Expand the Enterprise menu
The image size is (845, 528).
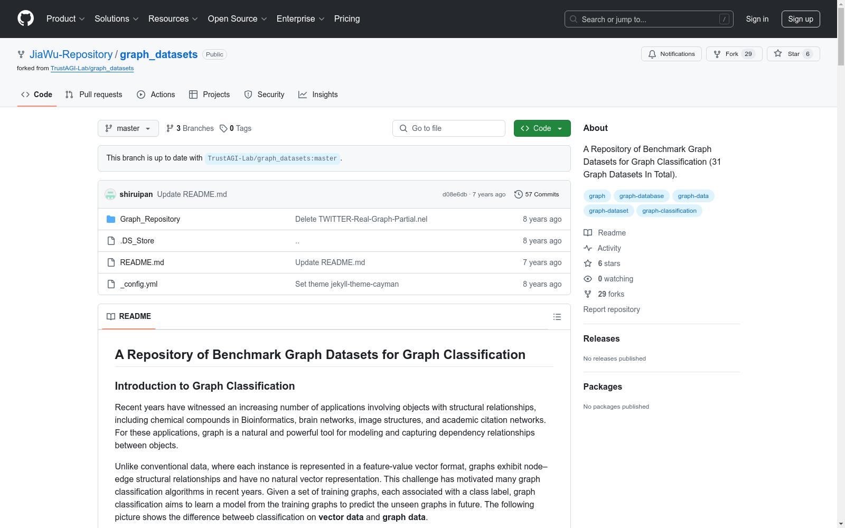tap(301, 19)
